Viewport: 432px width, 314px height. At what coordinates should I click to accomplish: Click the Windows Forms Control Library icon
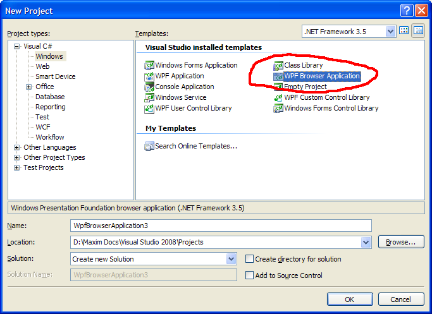(x=278, y=109)
